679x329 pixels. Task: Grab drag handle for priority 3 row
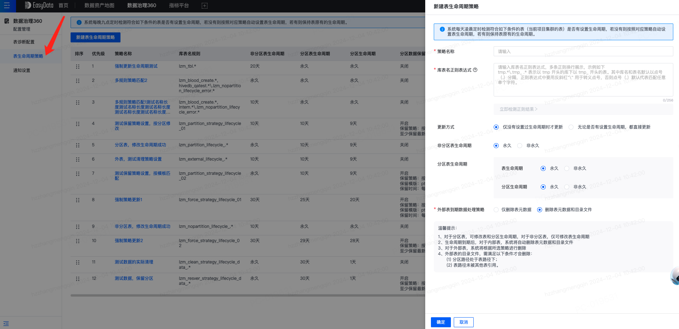[x=78, y=103]
